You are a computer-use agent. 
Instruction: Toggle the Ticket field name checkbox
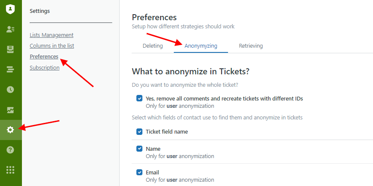tap(139, 131)
